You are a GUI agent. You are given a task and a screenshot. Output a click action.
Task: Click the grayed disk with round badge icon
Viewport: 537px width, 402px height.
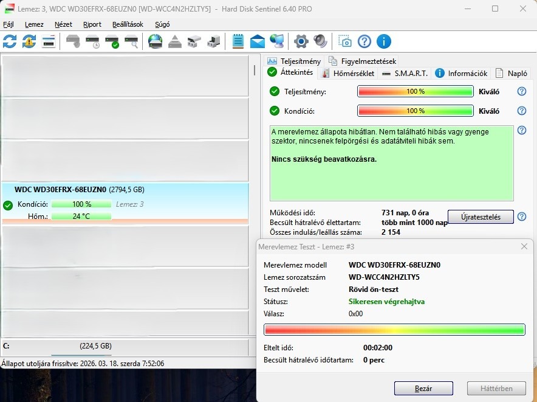pos(73,41)
